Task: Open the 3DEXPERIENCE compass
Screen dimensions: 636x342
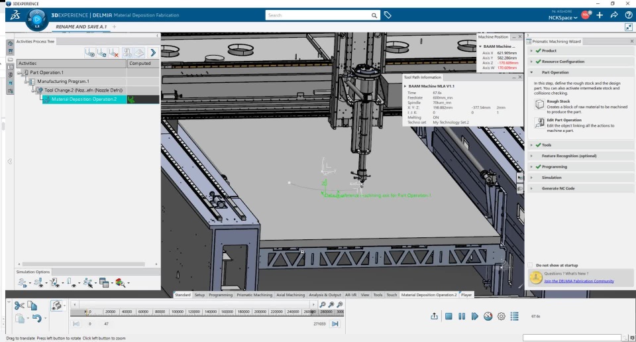Action: [x=37, y=19]
